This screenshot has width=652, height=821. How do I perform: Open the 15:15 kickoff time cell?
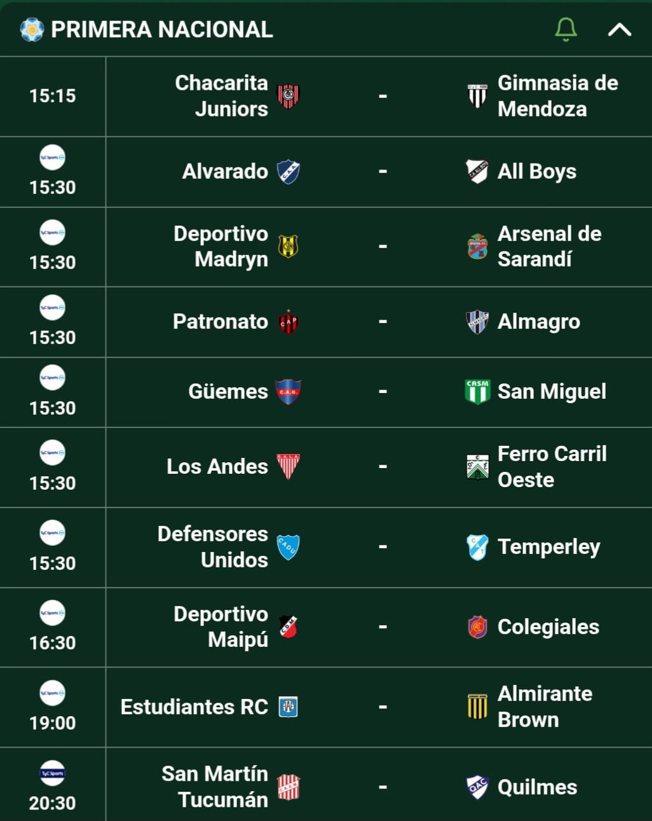coord(53,96)
